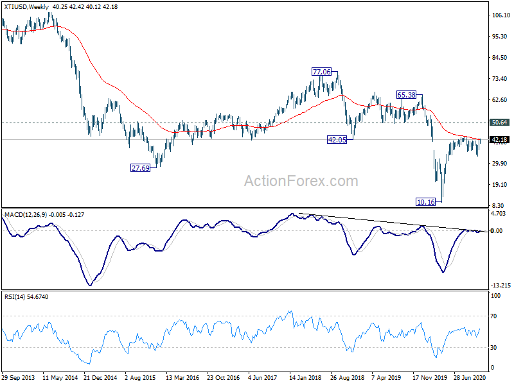The image size is (514, 385).
Task: Click the 29.90 price axis value
Action: coord(499,164)
